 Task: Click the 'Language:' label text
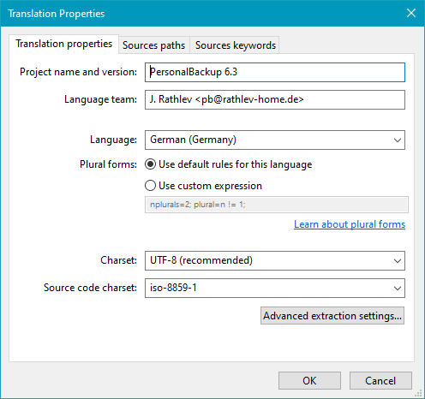click(x=113, y=140)
